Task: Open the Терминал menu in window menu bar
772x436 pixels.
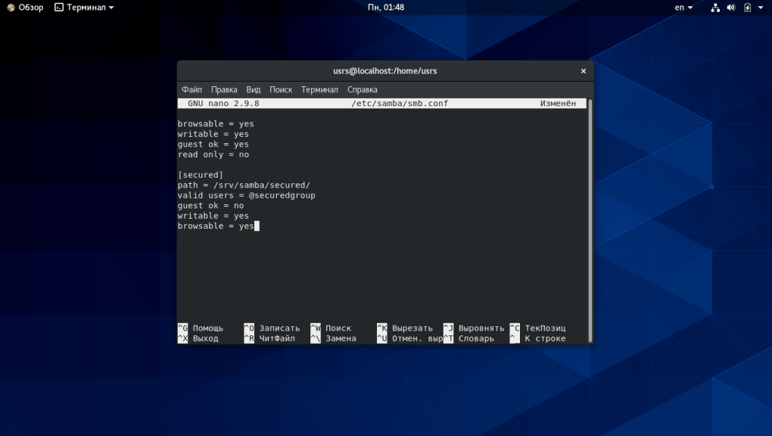Action: click(x=319, y=89)
